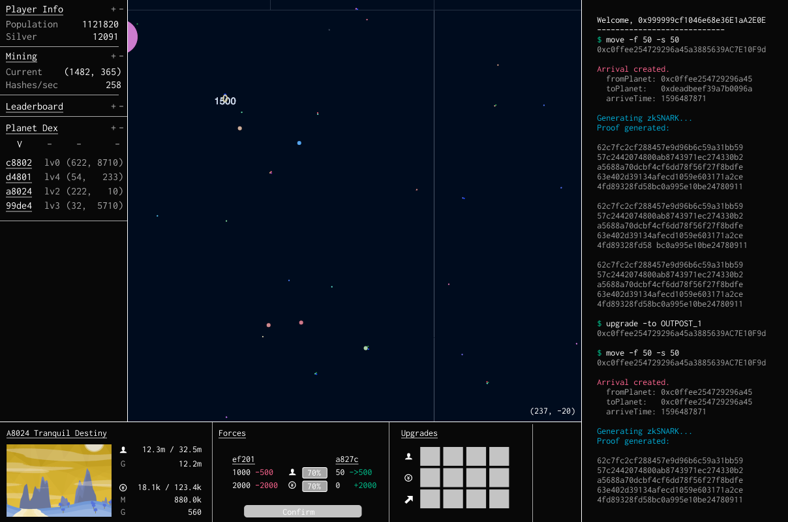Viewport: 788px width, 522px height.
Task: Open planet d4801 in the Planet Dex
Action: tap(19, 177)
